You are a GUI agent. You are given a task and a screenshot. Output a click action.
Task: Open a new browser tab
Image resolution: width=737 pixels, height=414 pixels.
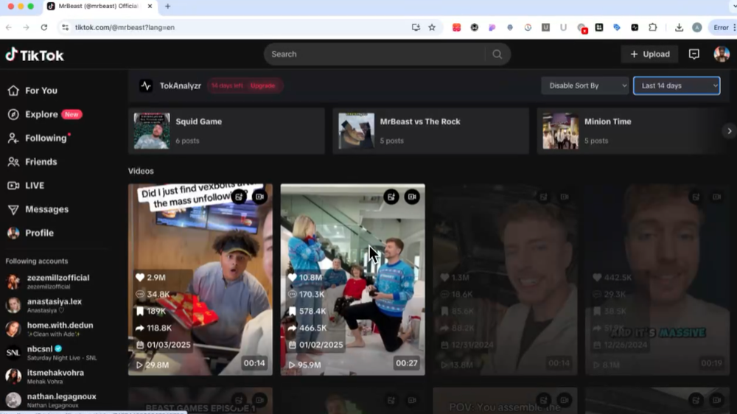pos(168,7)
